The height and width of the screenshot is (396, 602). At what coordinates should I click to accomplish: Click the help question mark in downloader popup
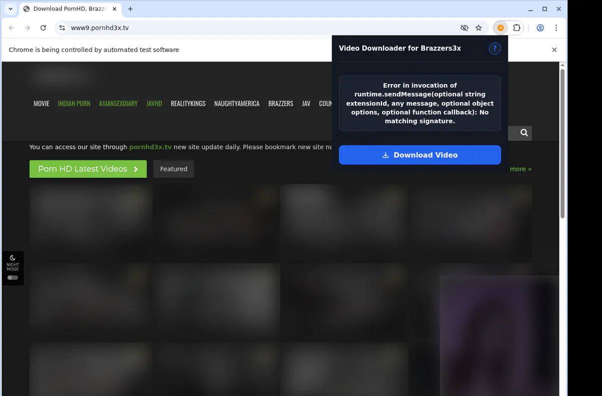[495, 49]
